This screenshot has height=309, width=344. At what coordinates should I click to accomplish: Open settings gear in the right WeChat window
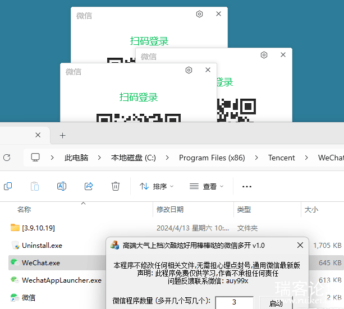[x=264, y=55]
